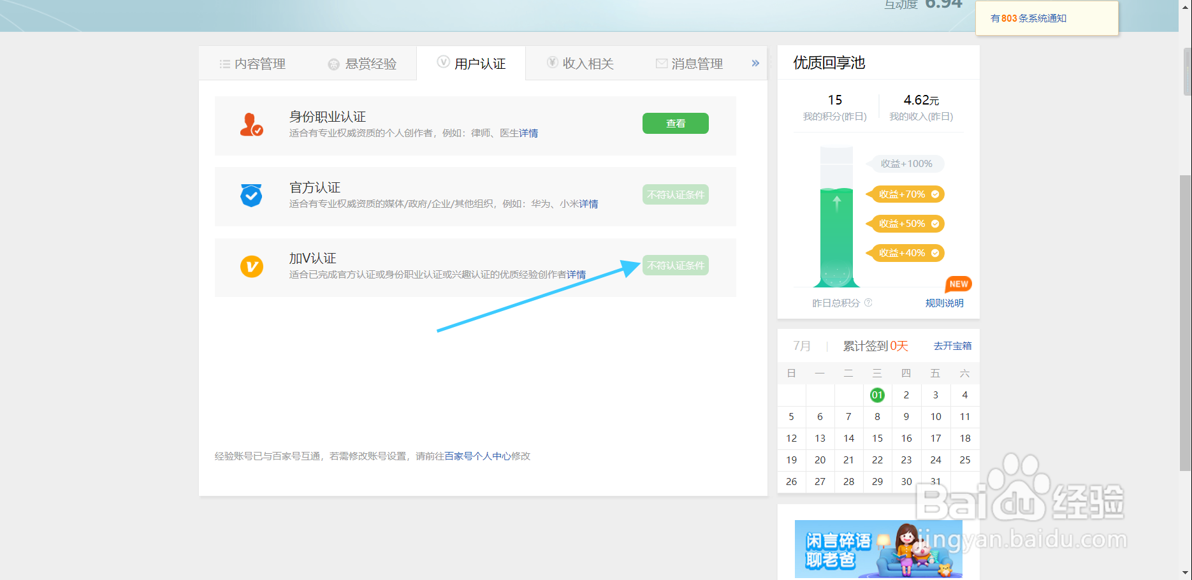
Task: Click the list icon beside 内容管理
Action: pos(224,64)
